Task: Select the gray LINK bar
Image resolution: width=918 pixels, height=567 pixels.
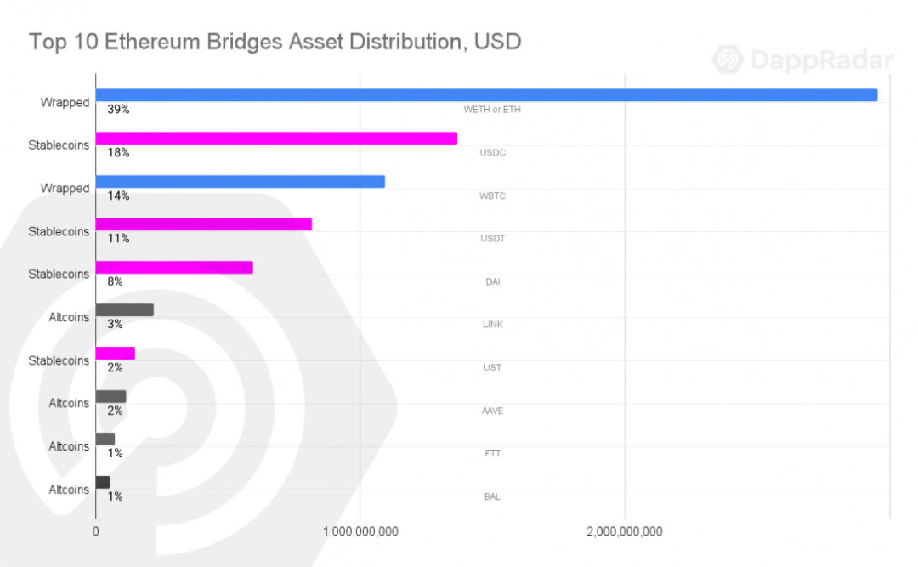Action: coord(125,310)
